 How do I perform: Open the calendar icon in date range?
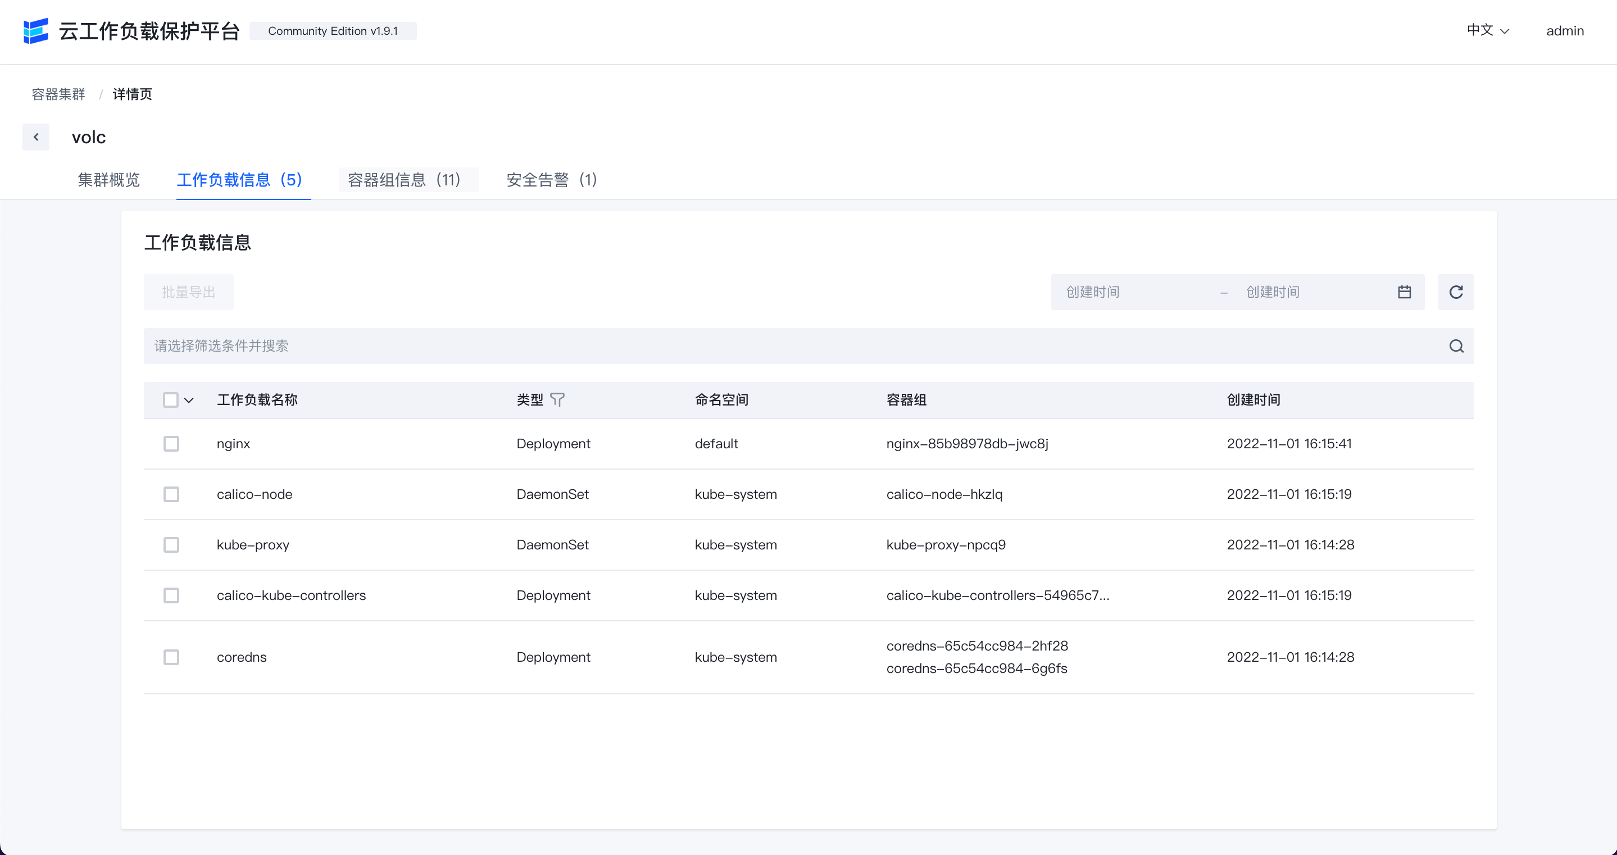[x=1404, y=292]
